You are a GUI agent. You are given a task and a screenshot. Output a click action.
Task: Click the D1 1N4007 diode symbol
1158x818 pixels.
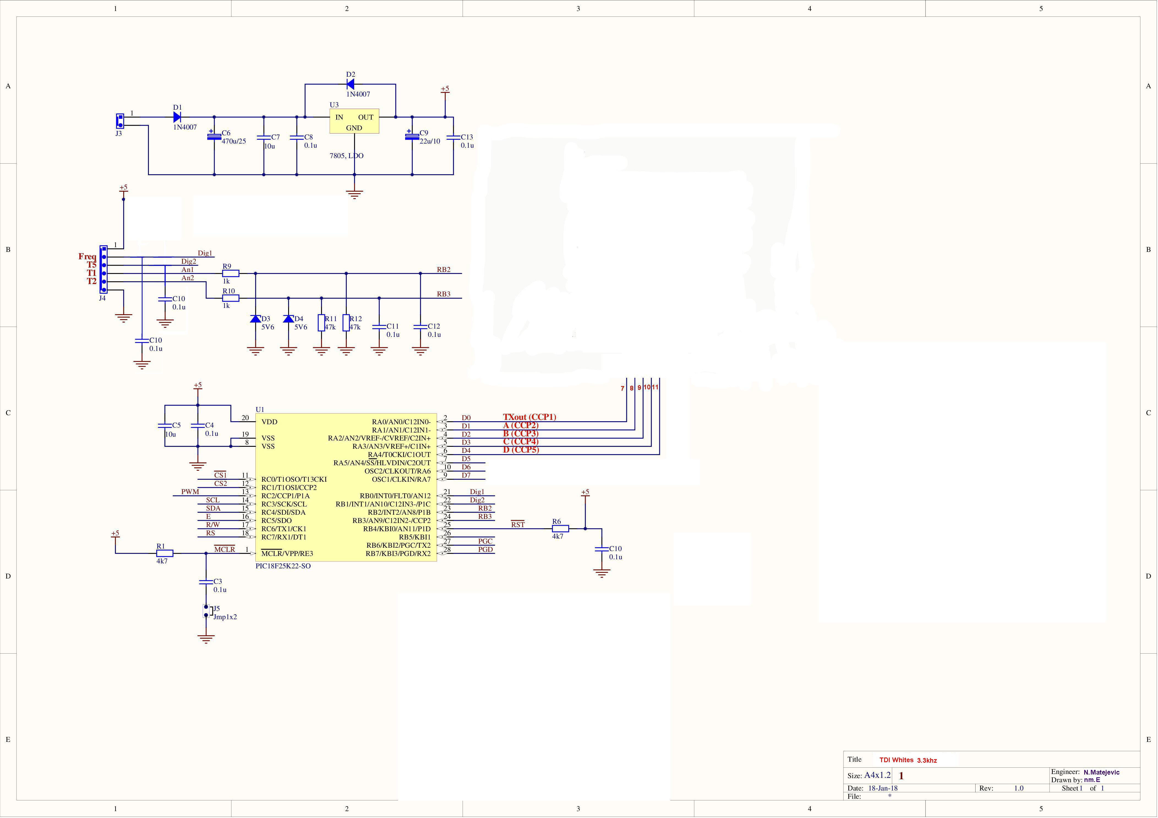click(x=177, y=117)
